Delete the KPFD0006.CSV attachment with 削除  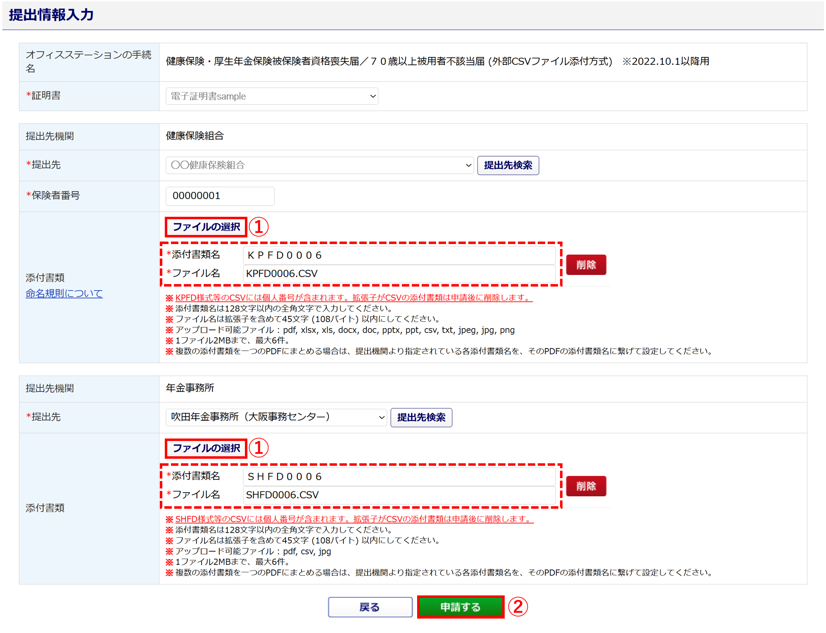(586, 265)
